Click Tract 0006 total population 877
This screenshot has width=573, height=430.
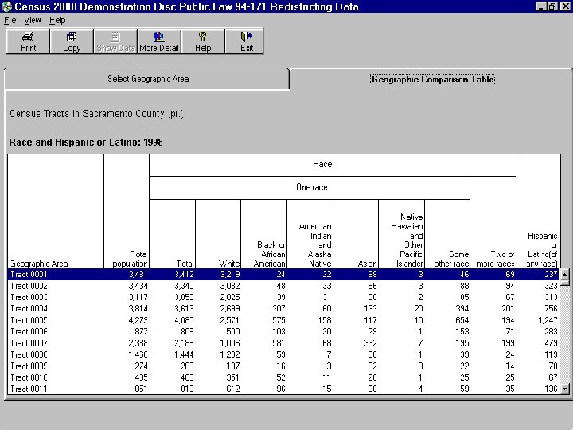(x=141, y=331)
